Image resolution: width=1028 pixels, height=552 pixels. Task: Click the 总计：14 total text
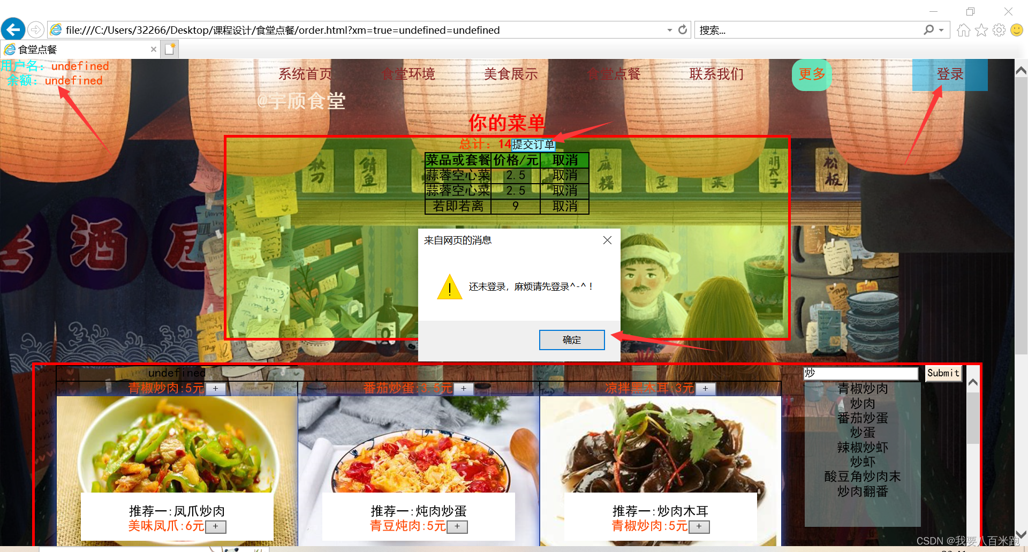[485, 144]
